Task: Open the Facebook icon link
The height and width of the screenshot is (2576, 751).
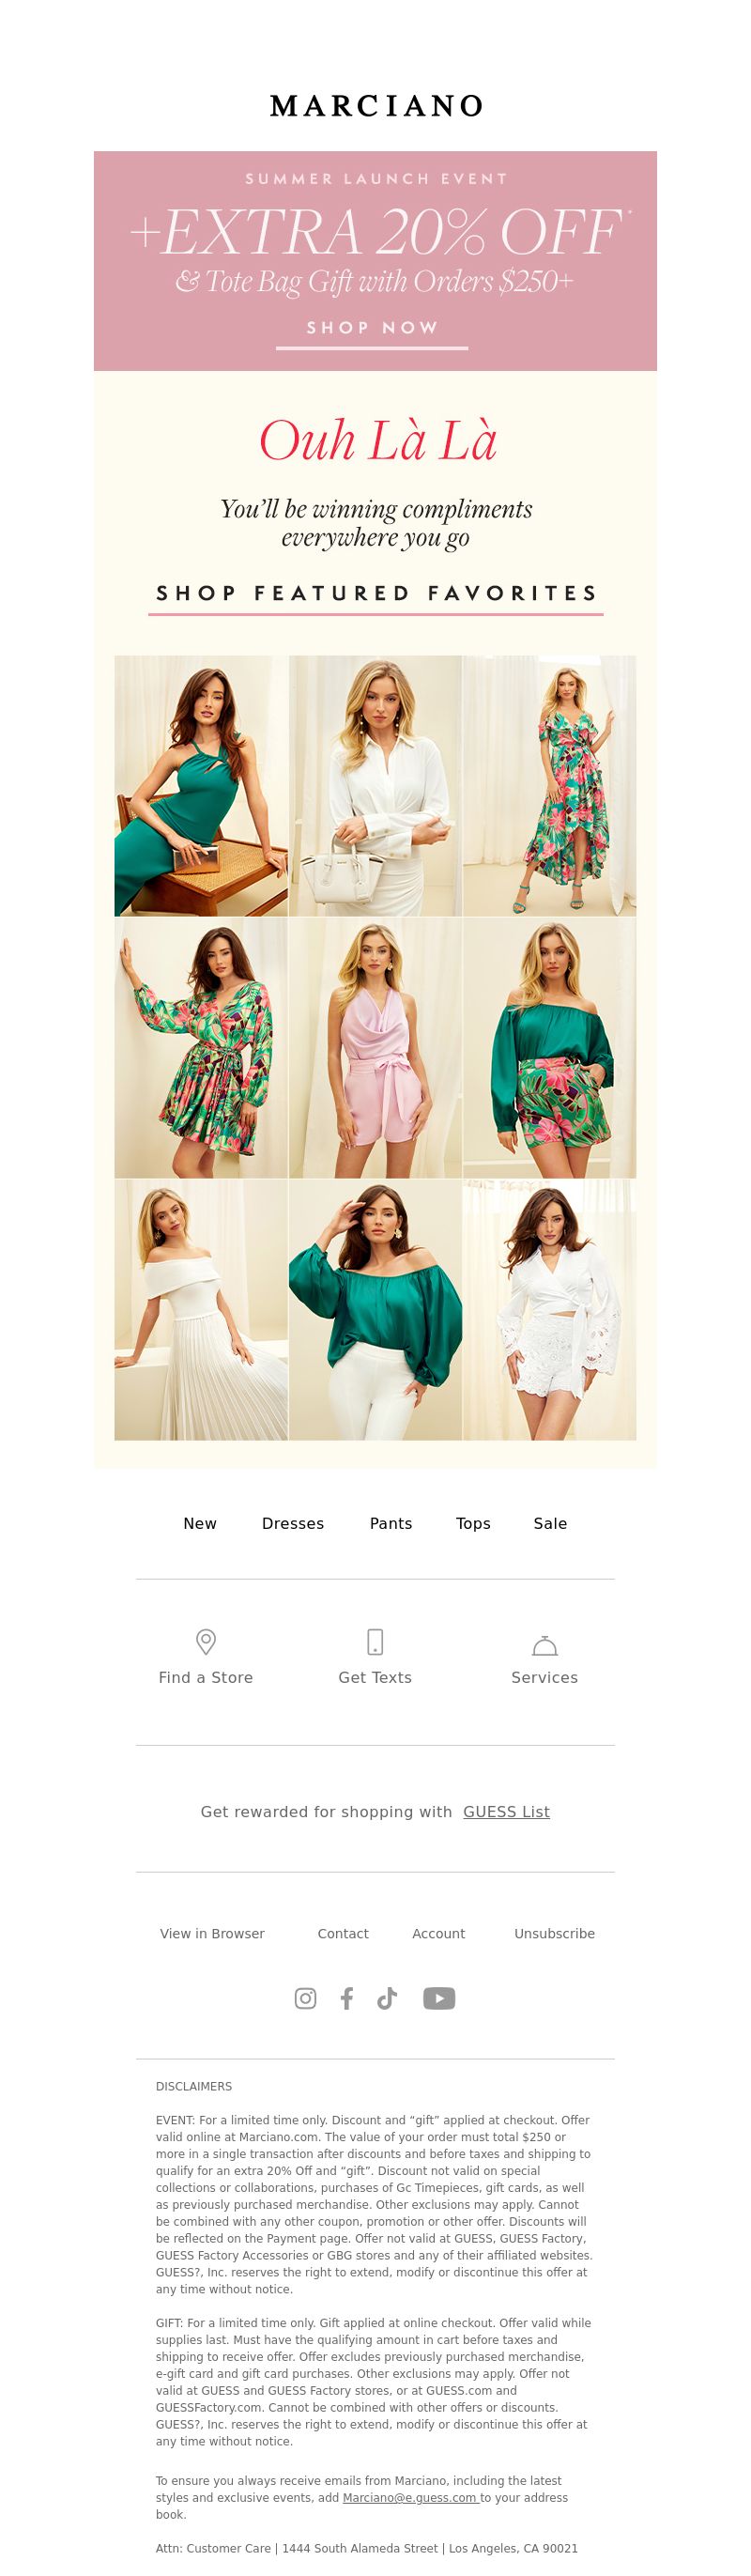Action: (347, 1998)
